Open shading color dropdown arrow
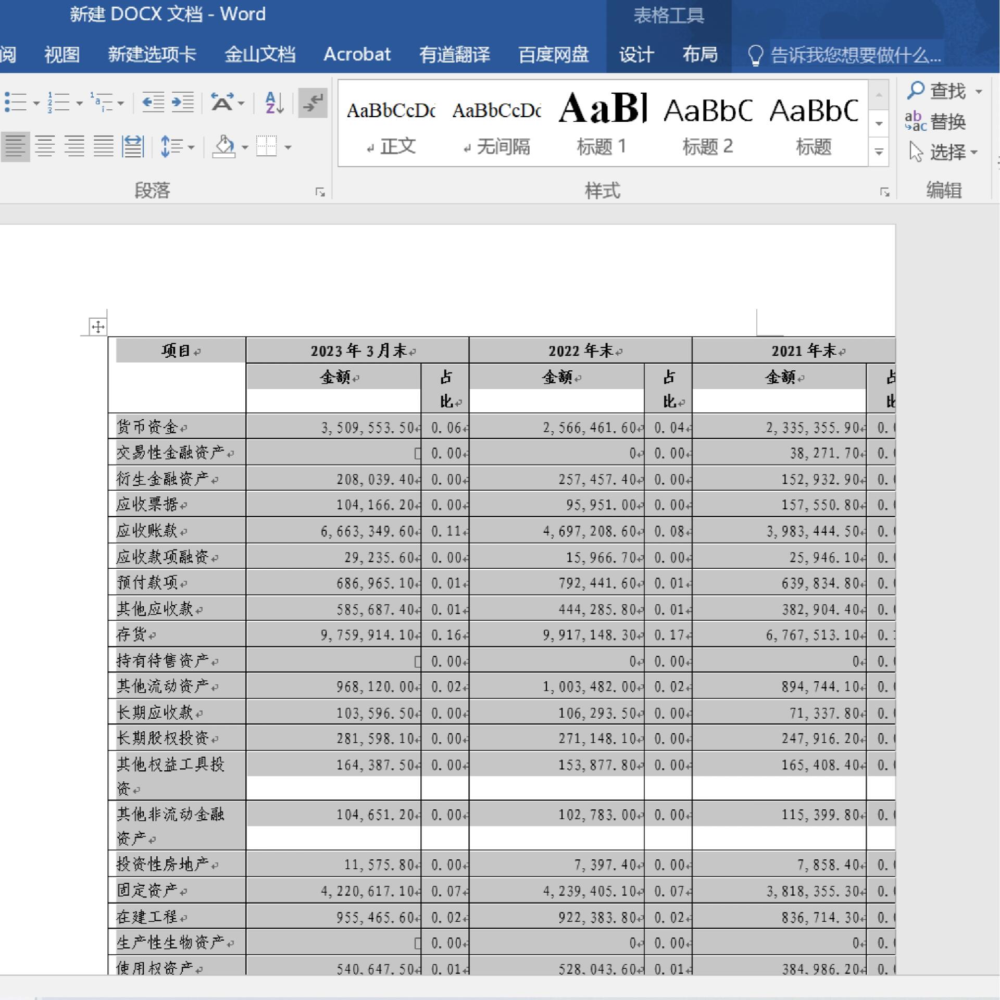This screenshot has width=1000, height=1000. 245,147
